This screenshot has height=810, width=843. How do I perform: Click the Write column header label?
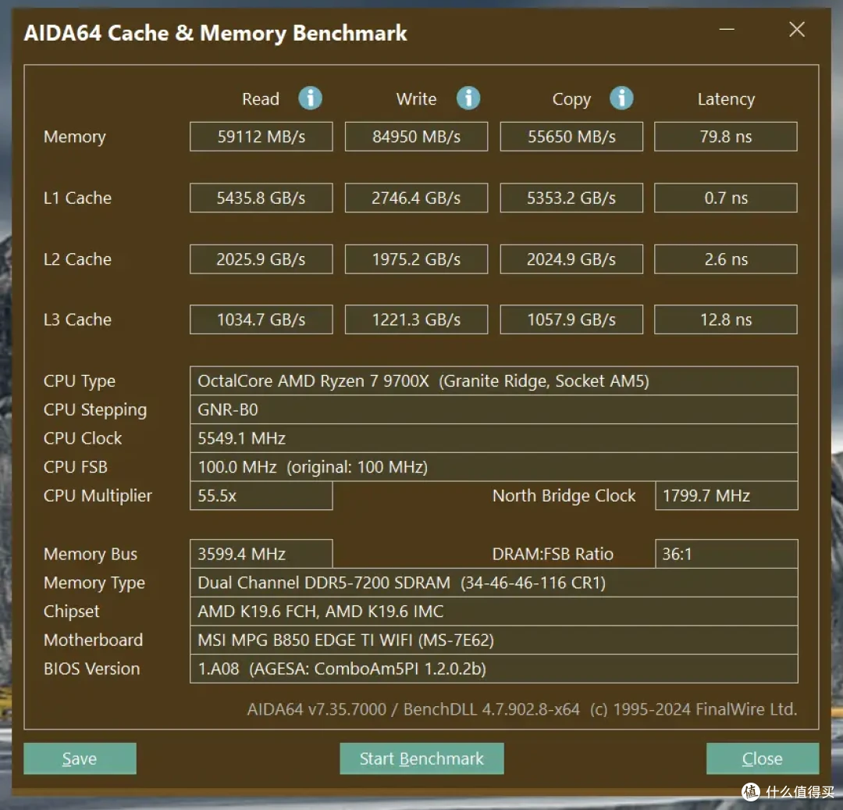coord(416,99)
